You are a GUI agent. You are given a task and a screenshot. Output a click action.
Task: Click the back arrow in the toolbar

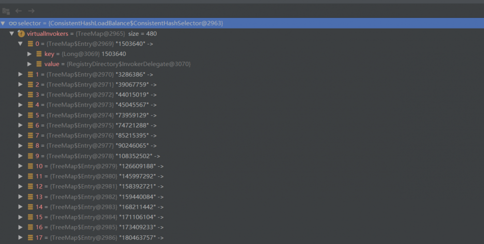click(x=18, y=11)
